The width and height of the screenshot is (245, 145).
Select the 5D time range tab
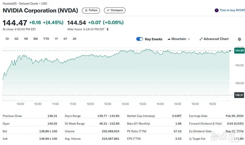tap(16, 39)
